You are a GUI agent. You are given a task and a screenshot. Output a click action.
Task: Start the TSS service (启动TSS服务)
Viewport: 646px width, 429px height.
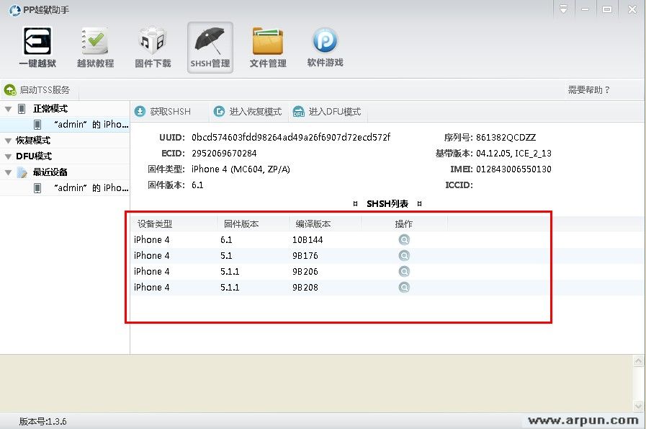tap(37, 89)
